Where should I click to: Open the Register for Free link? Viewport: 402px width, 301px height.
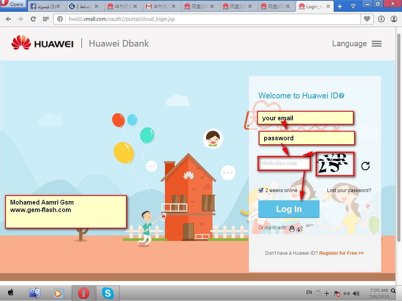coord(341,253)
